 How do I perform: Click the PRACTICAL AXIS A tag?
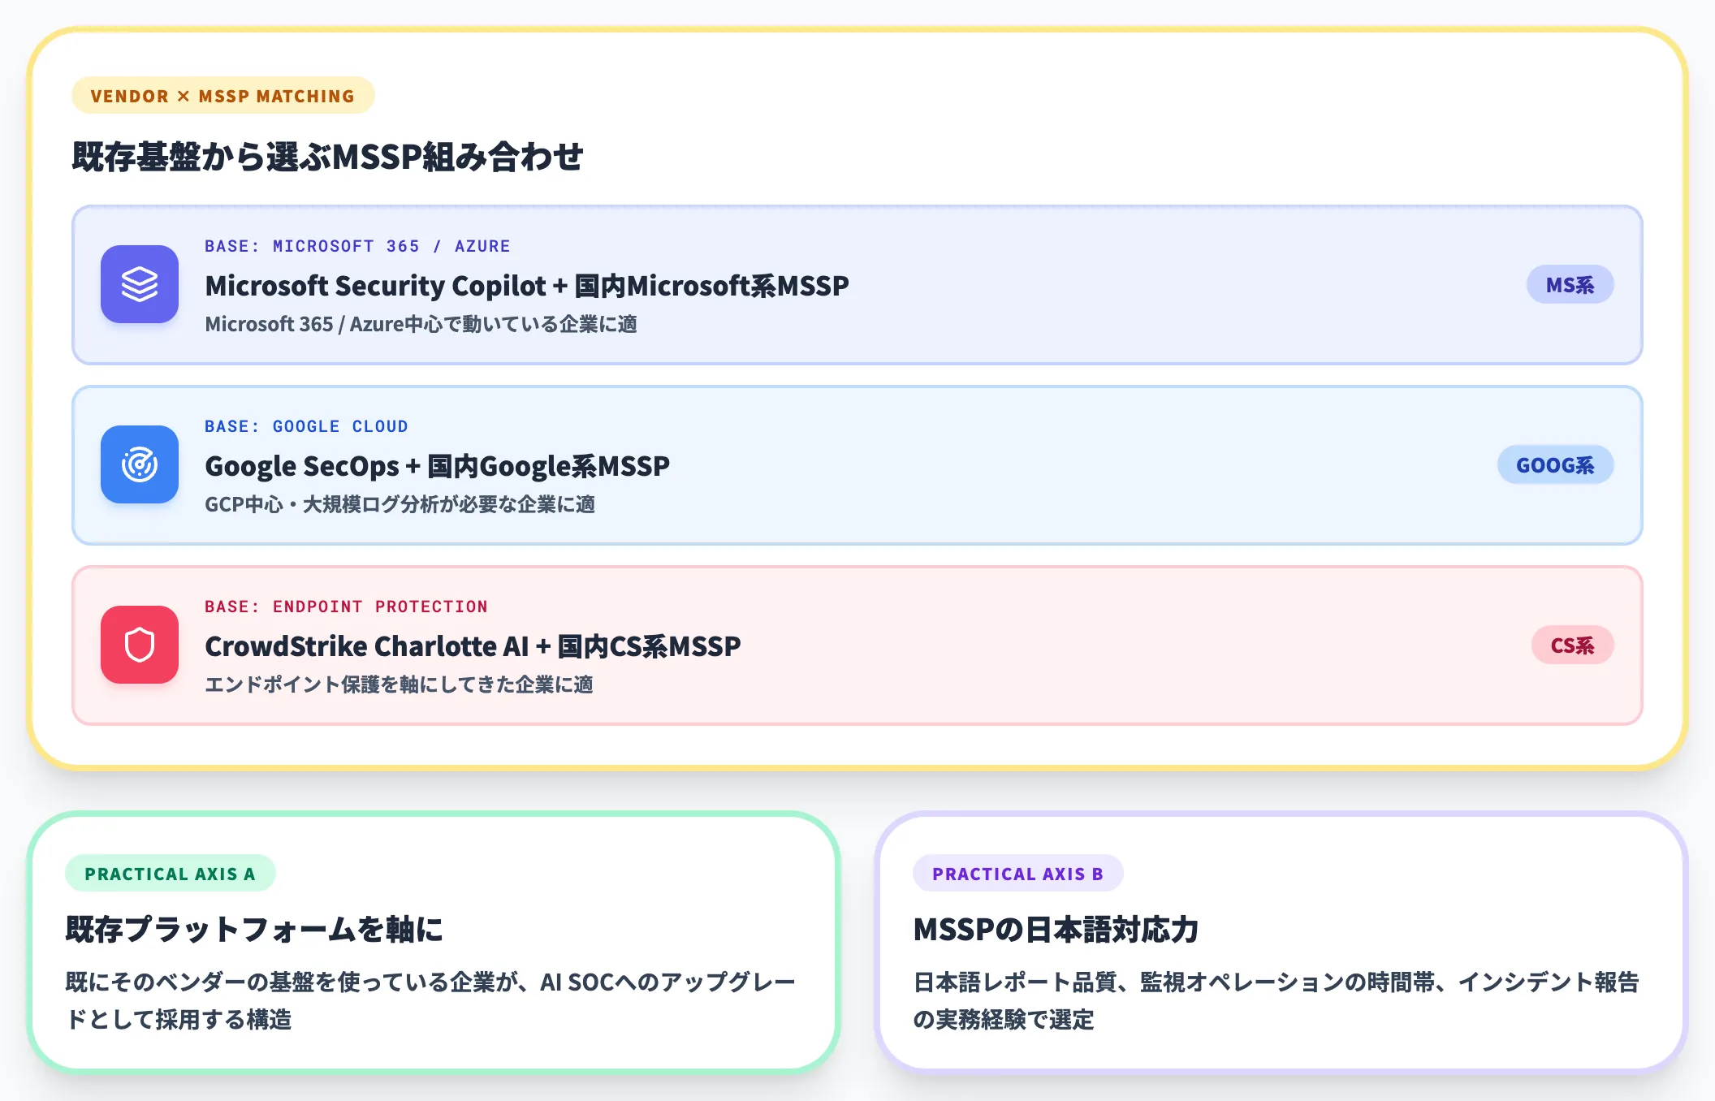tap(171, 874)
